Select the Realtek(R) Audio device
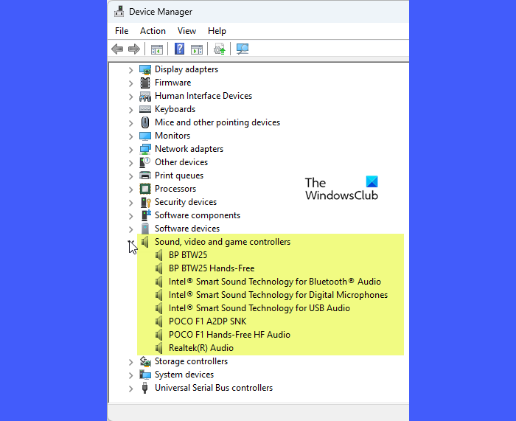Screen dimensions: 516x421 coord(201,348)
